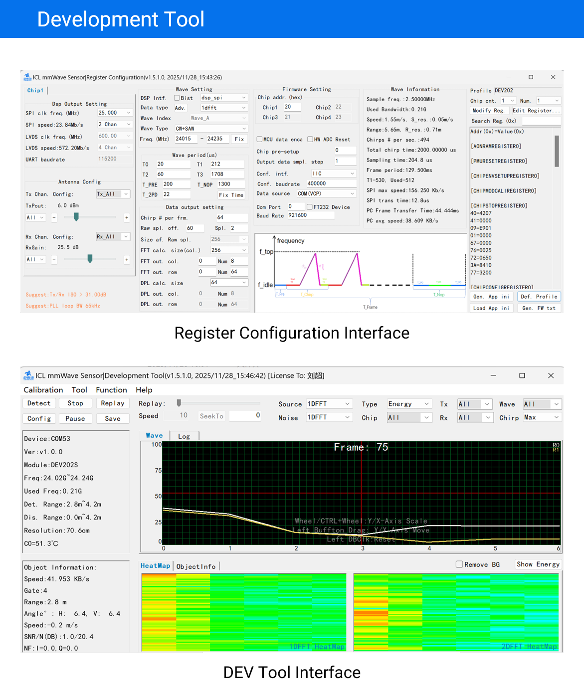Click the Conf. baudrate input field

click(x=331, y=183)
